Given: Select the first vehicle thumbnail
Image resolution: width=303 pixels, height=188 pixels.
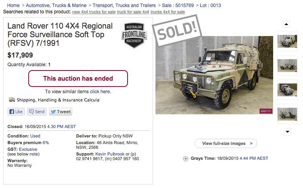Looking at the screenshot, I should pos(287,41).
